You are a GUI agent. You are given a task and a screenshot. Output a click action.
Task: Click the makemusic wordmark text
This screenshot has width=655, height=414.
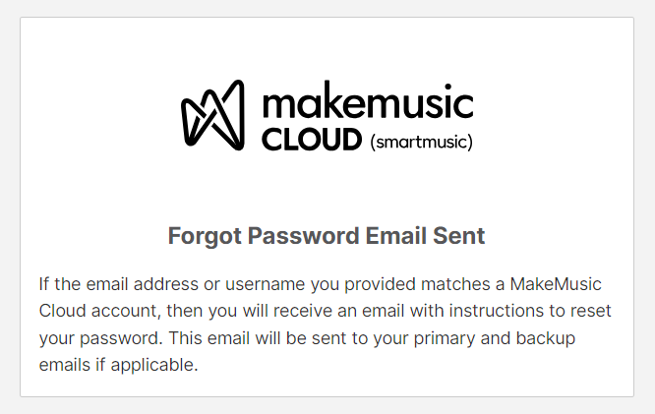pos(368,100)
